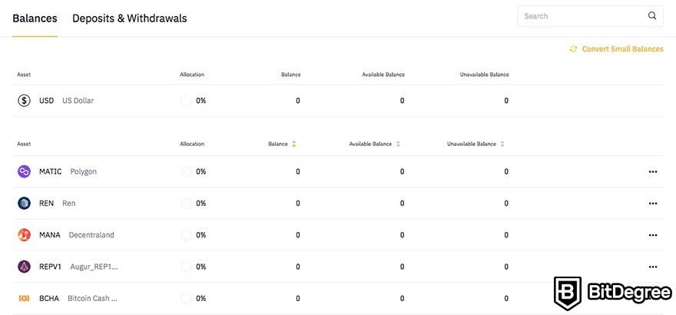Click the MATIC 0% allocation value

click(x=201, y=171)
